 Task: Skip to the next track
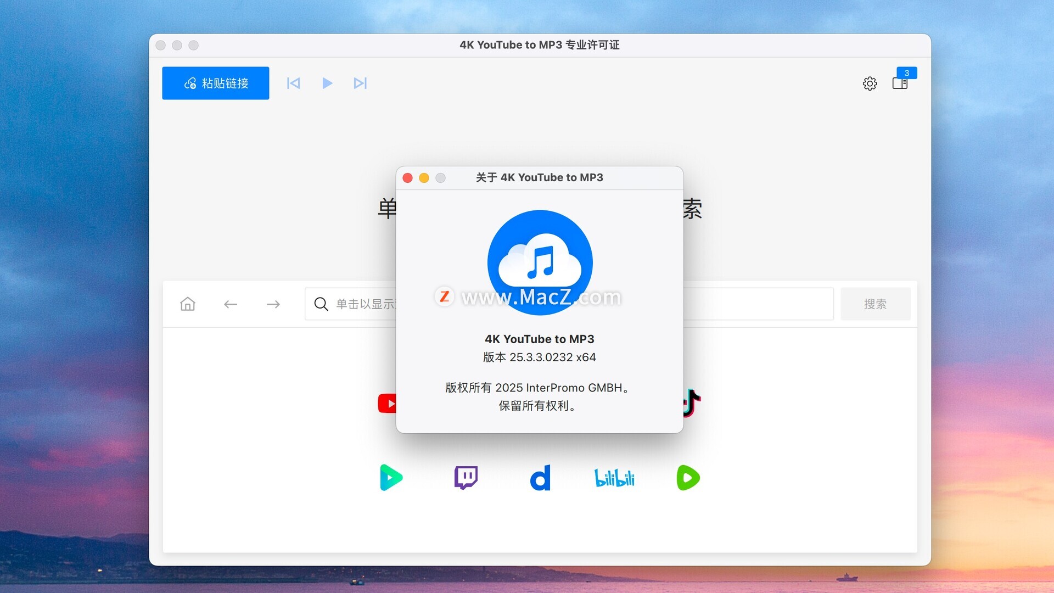tap(360, 83)
